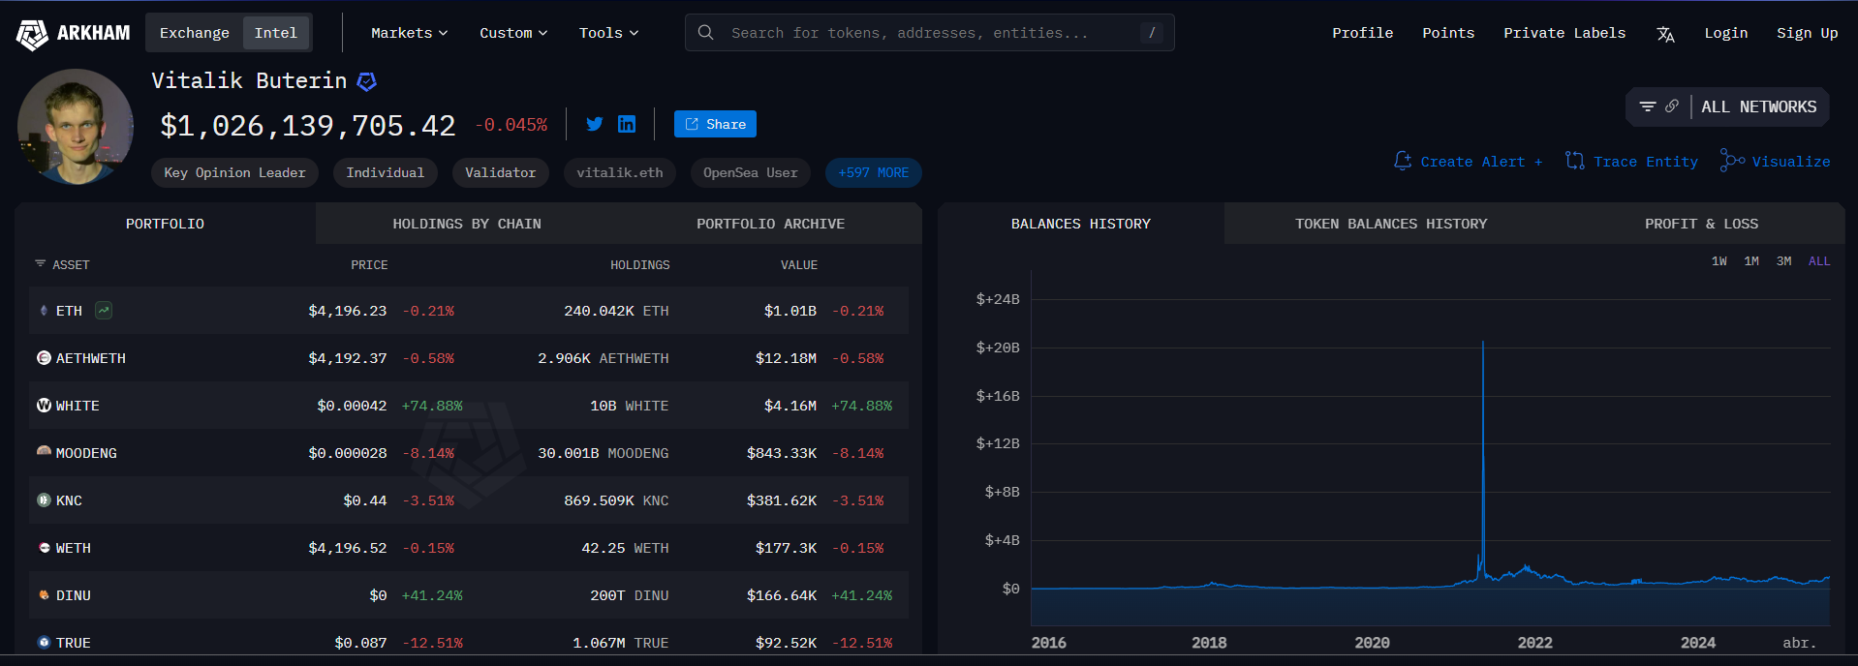
Task: Click the $4.16M WHITE value cell
Action: tap(790, 406)
